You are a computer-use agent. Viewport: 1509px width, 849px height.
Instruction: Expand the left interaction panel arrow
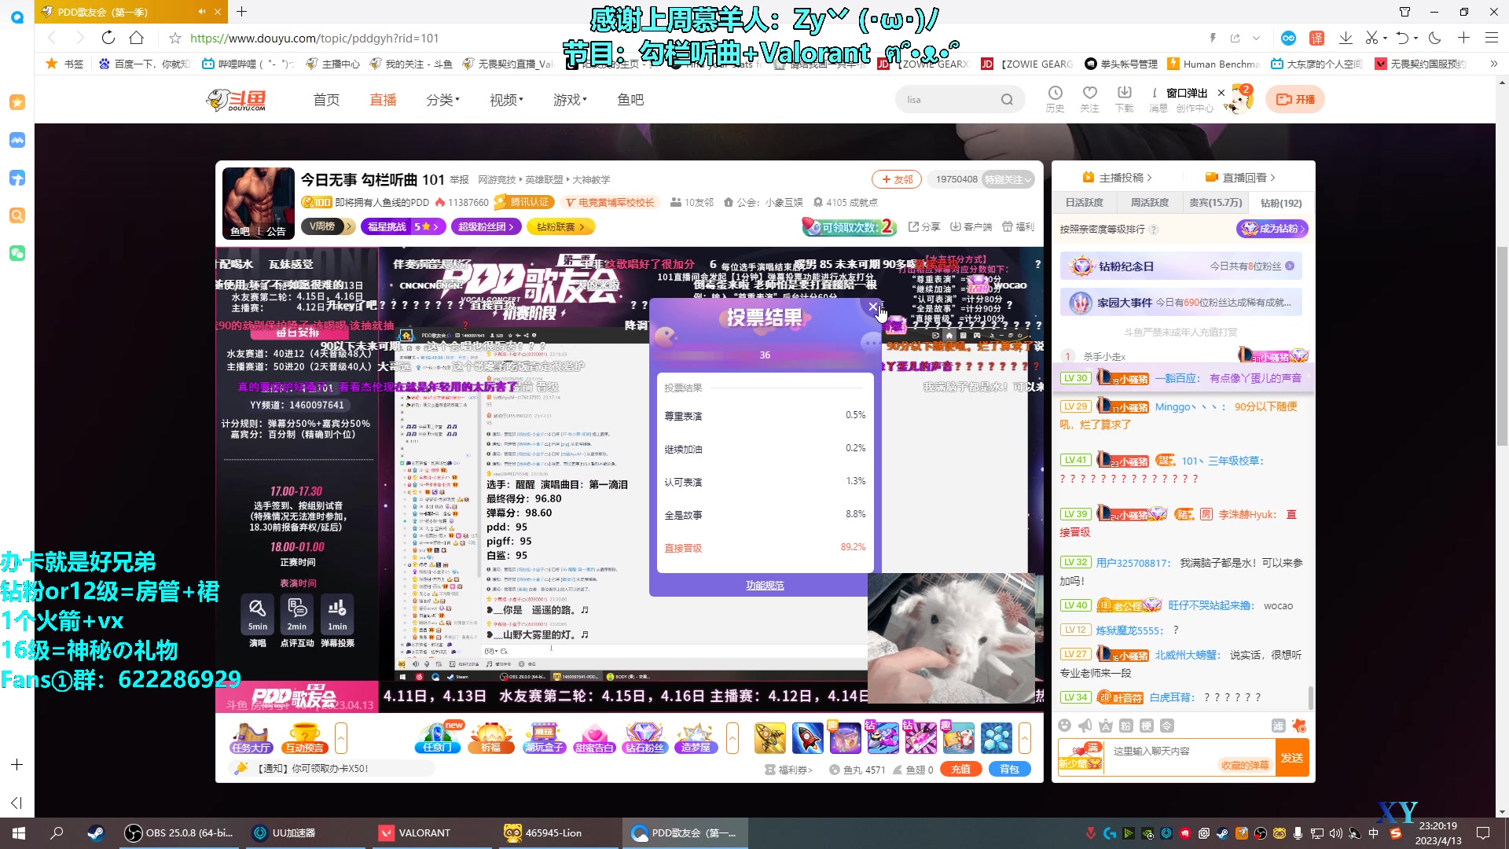click(341, 738)
